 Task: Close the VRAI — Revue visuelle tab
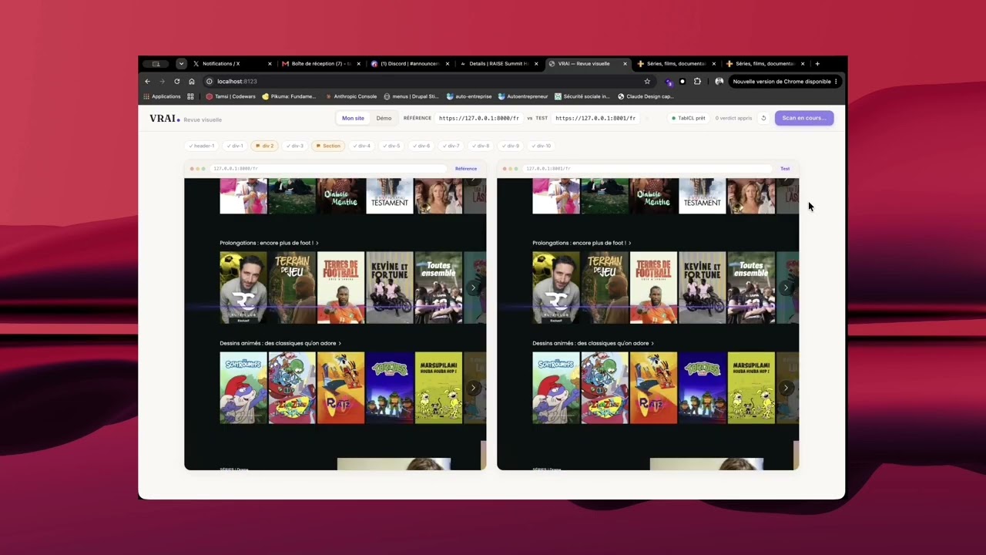(625, 64)
